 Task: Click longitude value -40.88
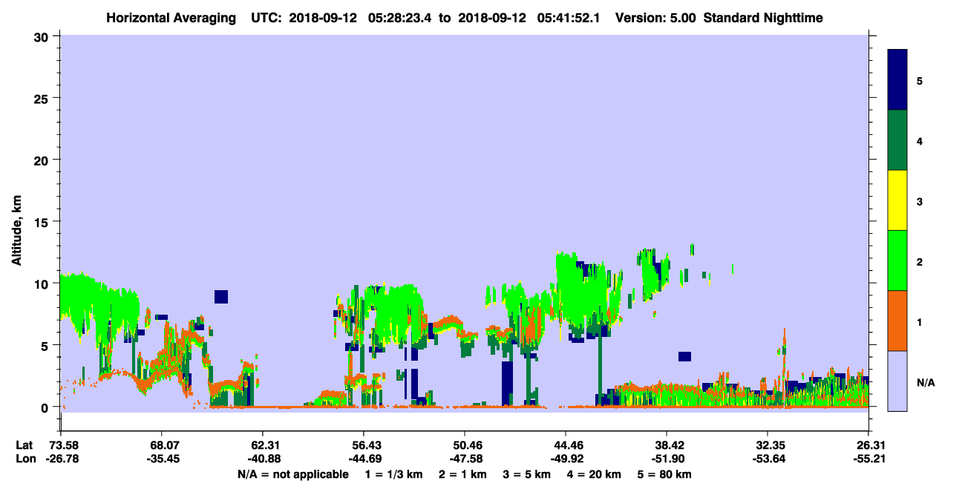tap(263, 459)
